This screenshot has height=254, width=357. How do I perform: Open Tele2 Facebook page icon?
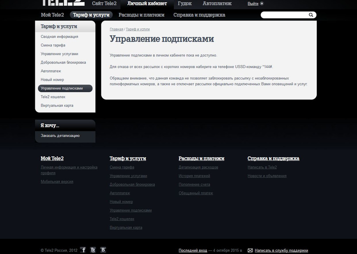83,250
